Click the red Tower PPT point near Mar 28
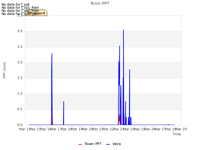 point(168,124)
